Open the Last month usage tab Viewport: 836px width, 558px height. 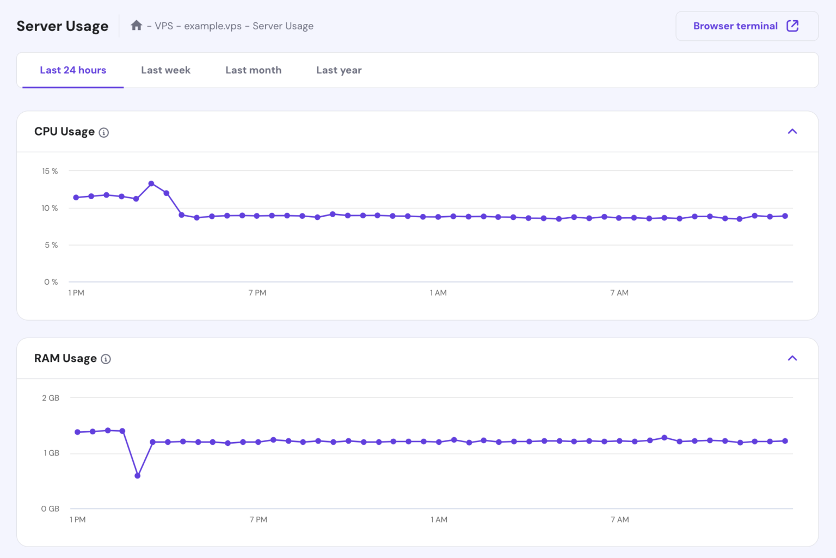pos(253,70)
